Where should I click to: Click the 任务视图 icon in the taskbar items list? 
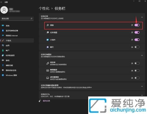[48, 32]
